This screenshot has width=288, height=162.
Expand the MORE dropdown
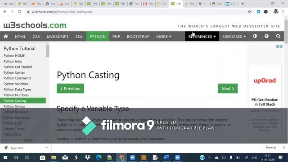tap(164, 36)
